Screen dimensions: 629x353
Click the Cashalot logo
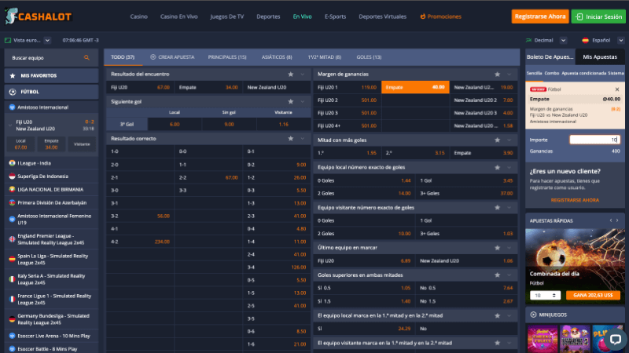[x=38, y=16]
